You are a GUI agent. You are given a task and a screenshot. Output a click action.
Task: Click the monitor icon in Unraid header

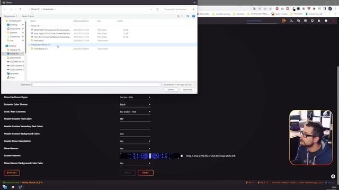point(312,21)
